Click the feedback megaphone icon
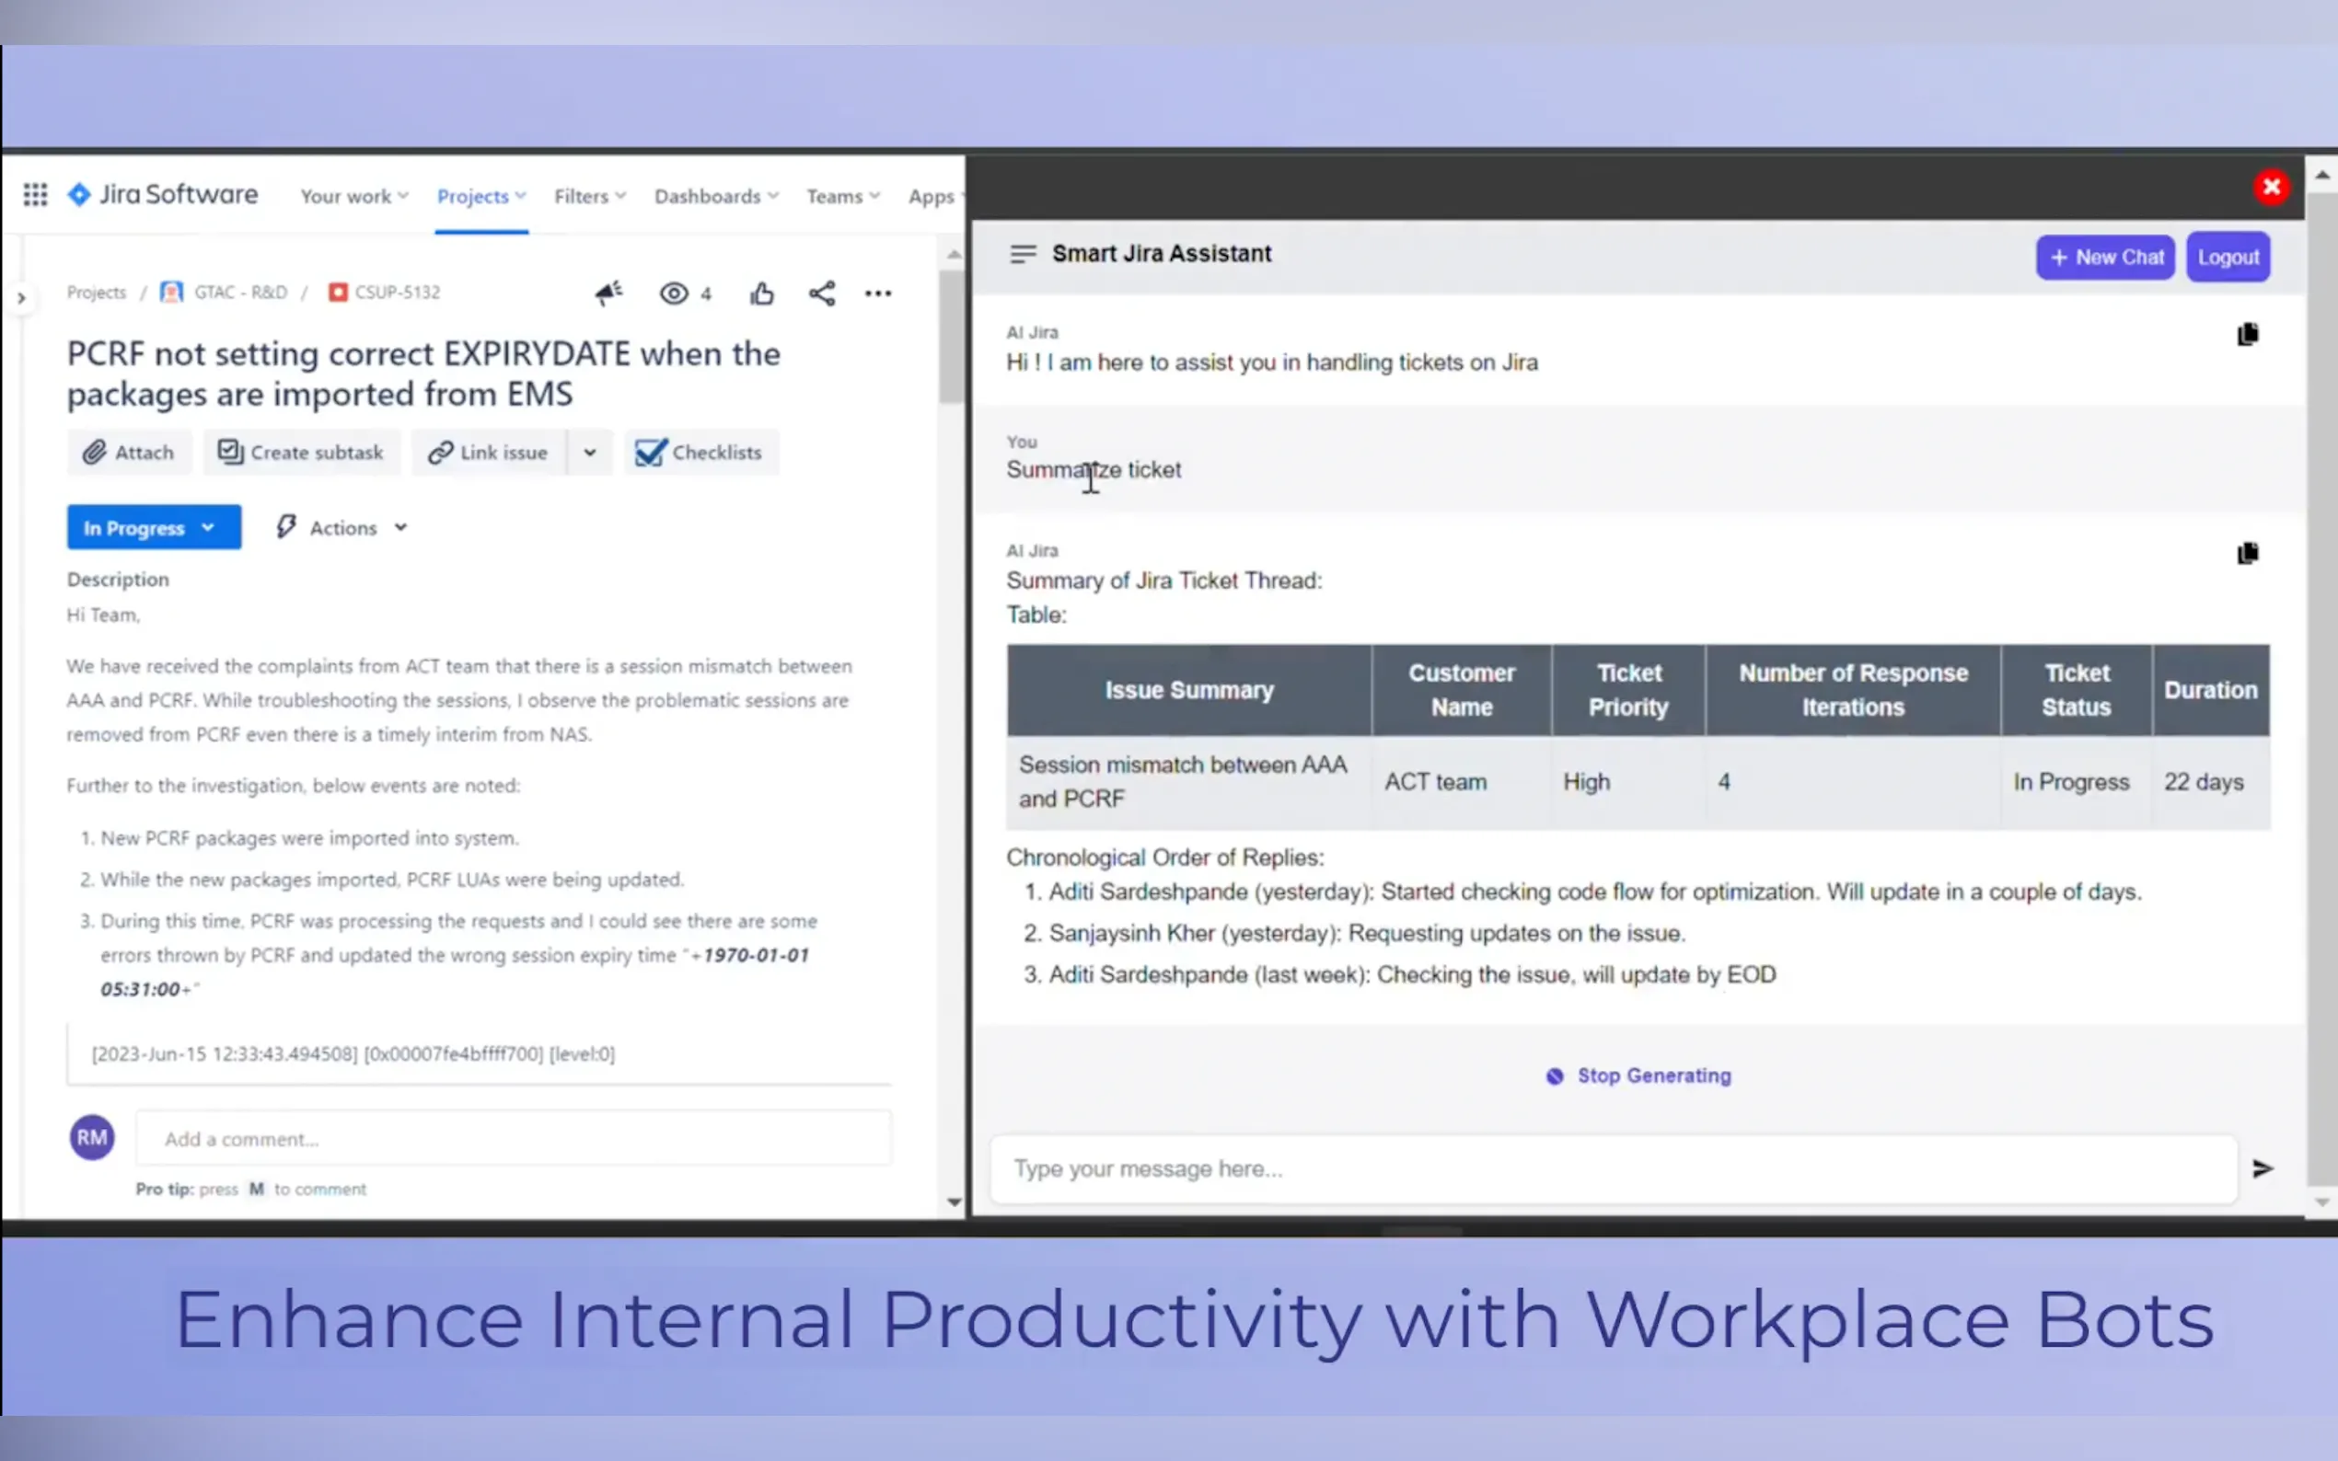The height and width of the screenshot is (1461, 2338). click(x=609, y=293)
